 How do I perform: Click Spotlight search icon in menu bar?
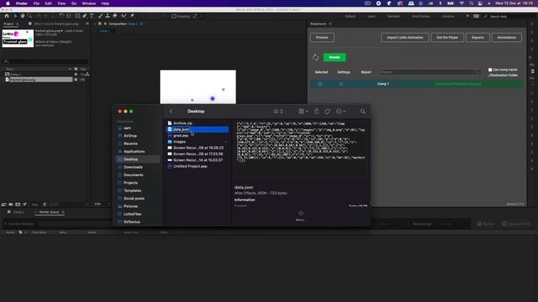pos(472,3)
